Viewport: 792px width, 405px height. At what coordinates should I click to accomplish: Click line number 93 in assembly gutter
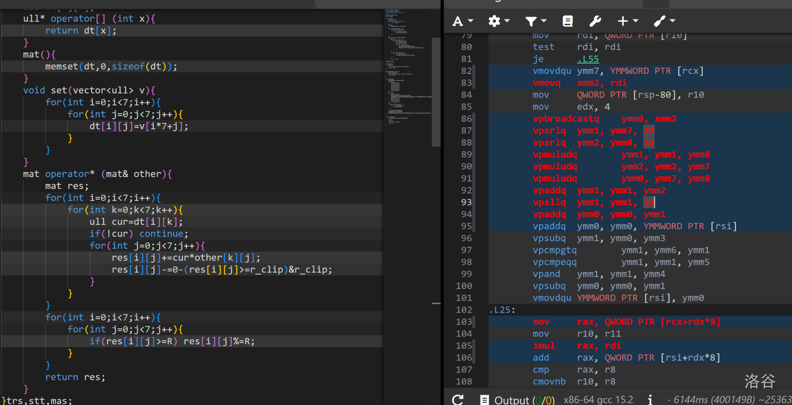click(466, 202)
